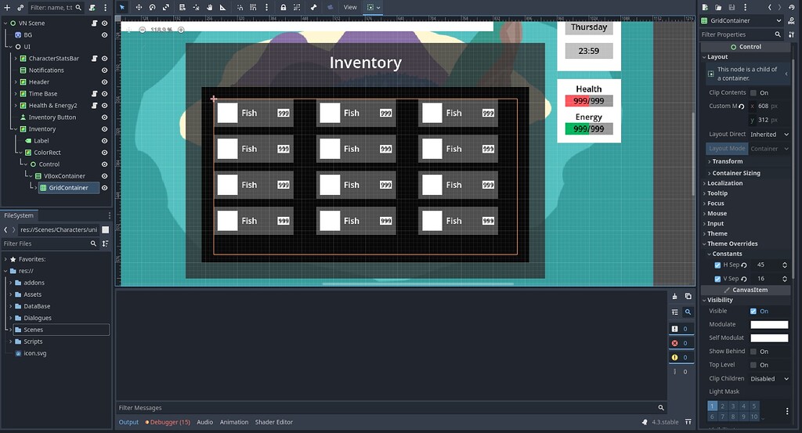Open the inspector history icon

click(793, 7)
